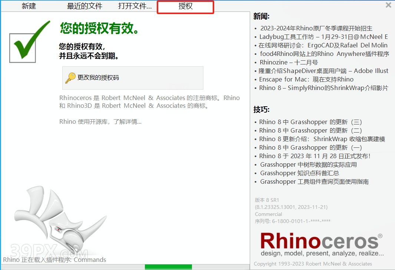This screenshot has width=395, height=270.
Task: Open Grasshopper 的更新 (三) tip
Action: [x=311, y=122]
